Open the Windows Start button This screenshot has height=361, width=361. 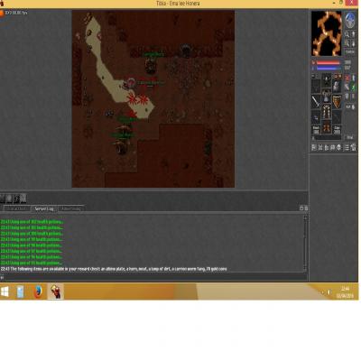[x=5, y=292]
